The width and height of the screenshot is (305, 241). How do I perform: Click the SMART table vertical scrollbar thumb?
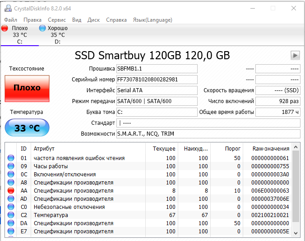point(296,186)
